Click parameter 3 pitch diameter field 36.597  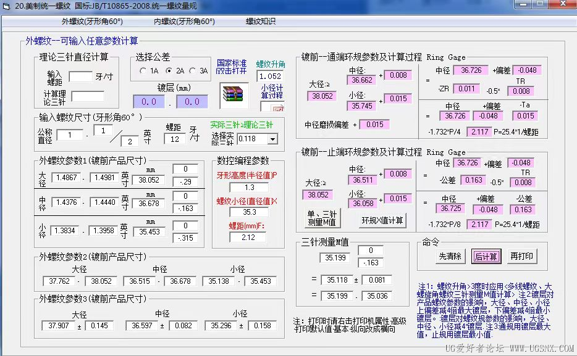point(141,326)
